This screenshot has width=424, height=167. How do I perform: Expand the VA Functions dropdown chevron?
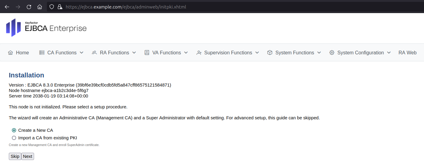[186, 53]
